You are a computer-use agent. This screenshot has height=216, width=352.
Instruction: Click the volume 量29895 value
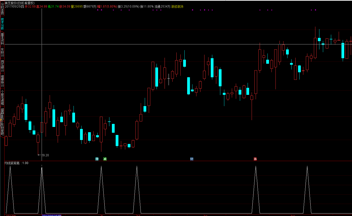pyautogui.click(x=77, y=7)
